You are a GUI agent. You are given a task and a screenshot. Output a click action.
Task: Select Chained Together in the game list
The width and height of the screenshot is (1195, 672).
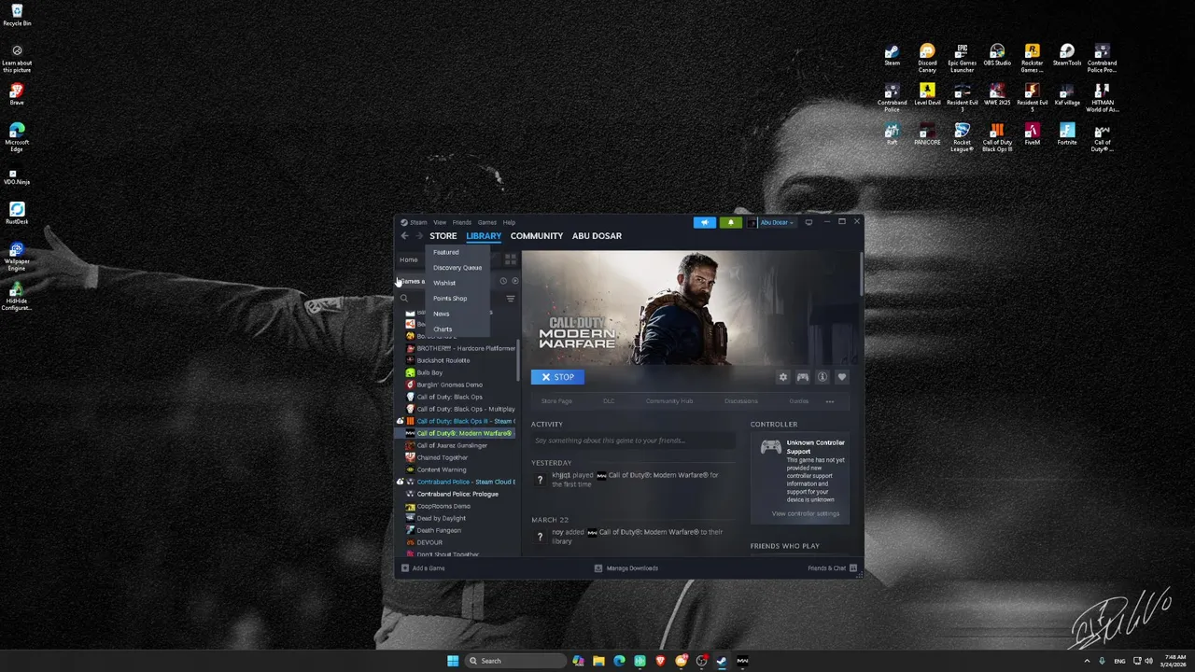[443, 457]
